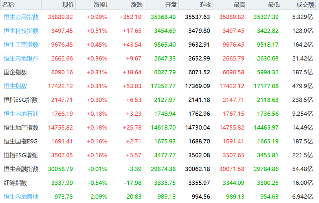Sort by the 最低 column header
319x203 pixels.
pyautogui.click(x=264, y=4)
